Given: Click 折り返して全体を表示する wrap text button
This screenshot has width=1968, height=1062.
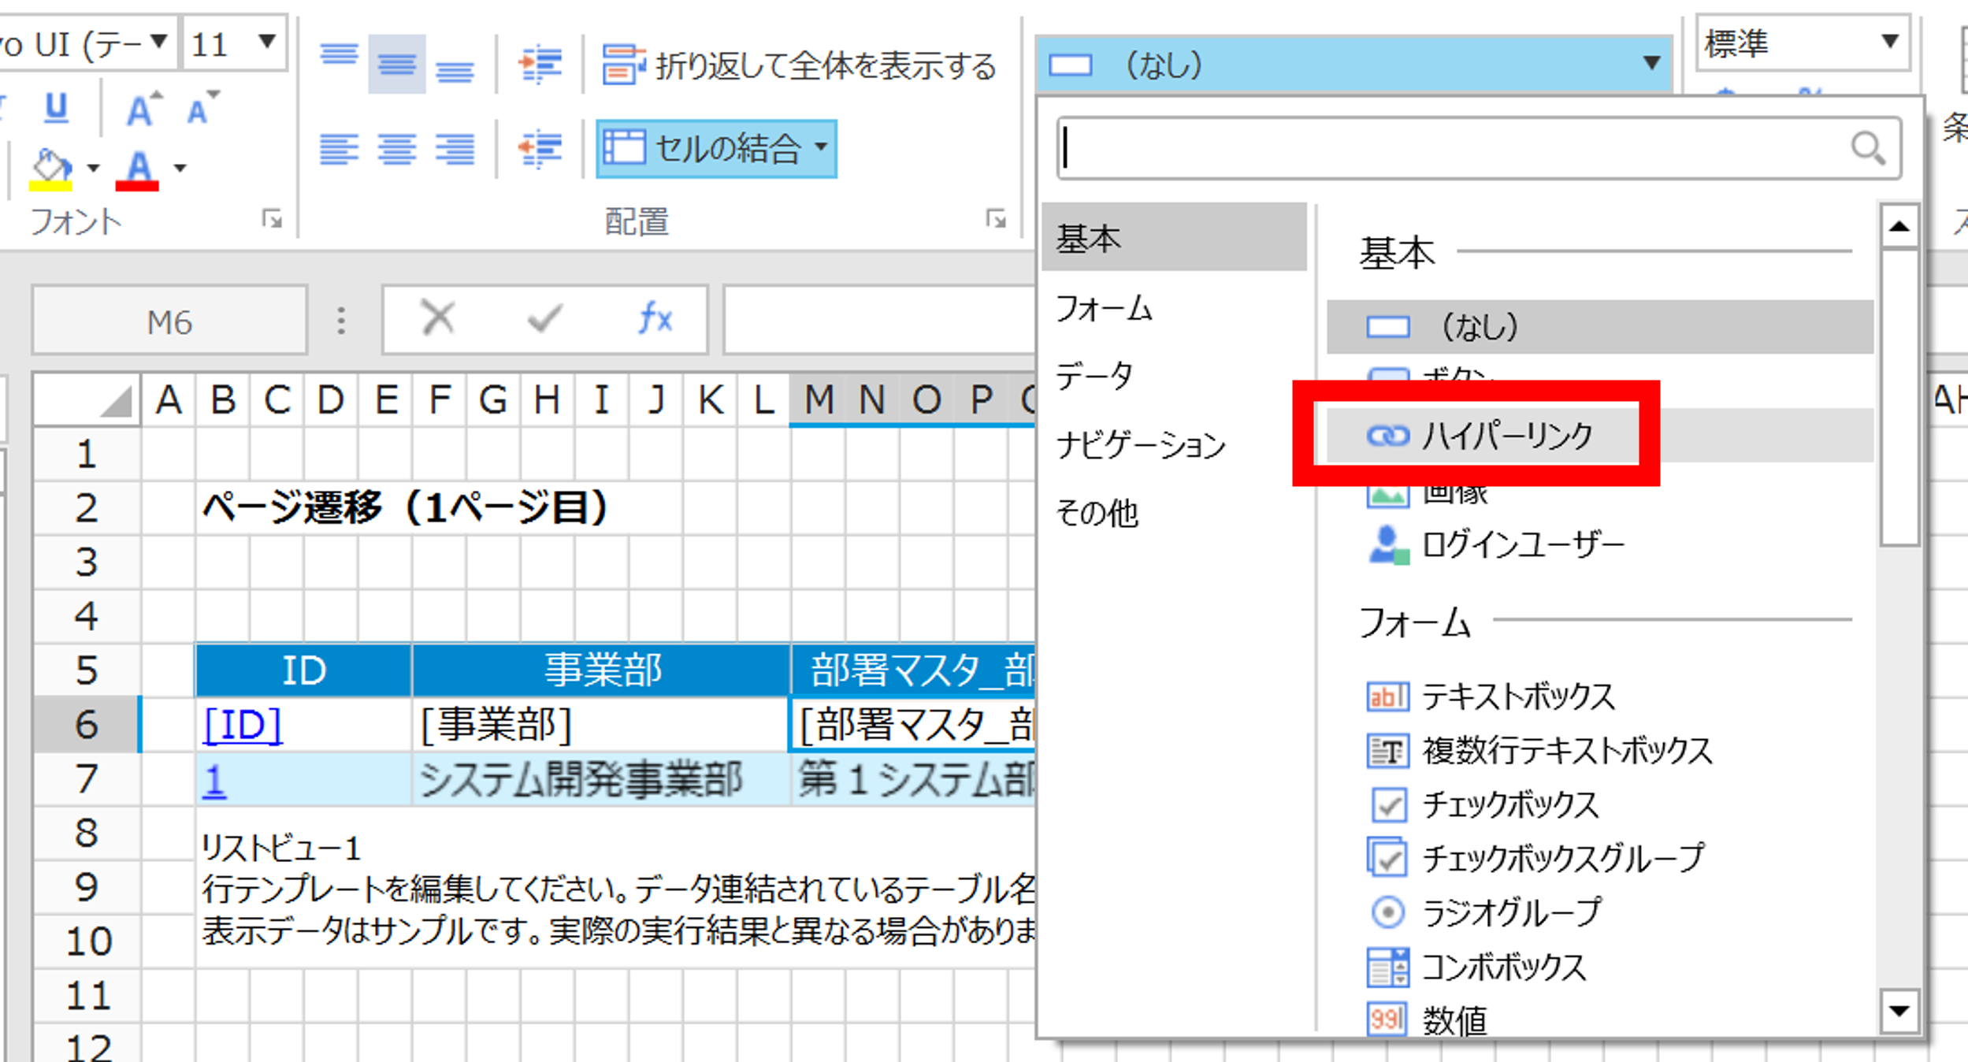Looking at the screenshot, I should point(800,65).
